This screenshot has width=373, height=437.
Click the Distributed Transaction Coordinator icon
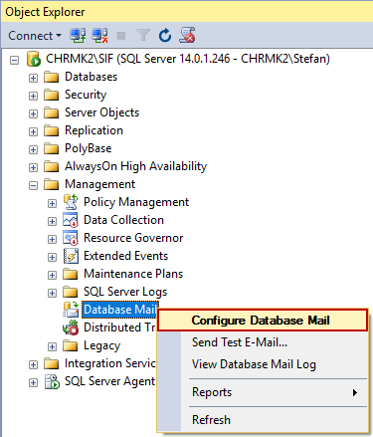tap(71, 328)
